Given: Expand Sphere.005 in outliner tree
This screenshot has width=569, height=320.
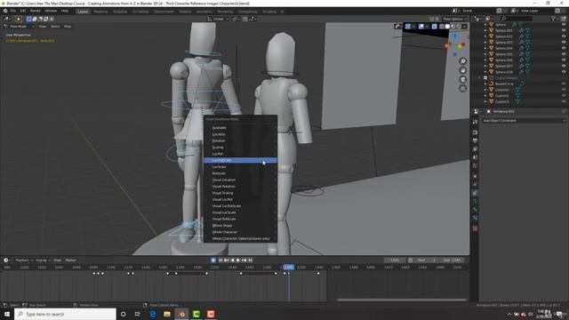Looking at the screenshot, I should [485, 54].
